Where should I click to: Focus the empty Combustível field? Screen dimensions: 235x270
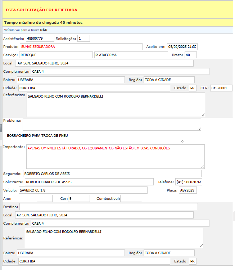[x=131, y=198]
